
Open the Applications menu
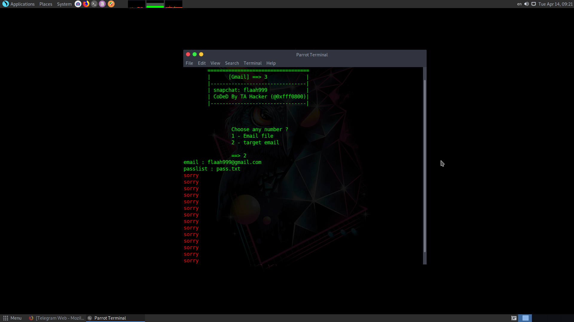point(19,4)
